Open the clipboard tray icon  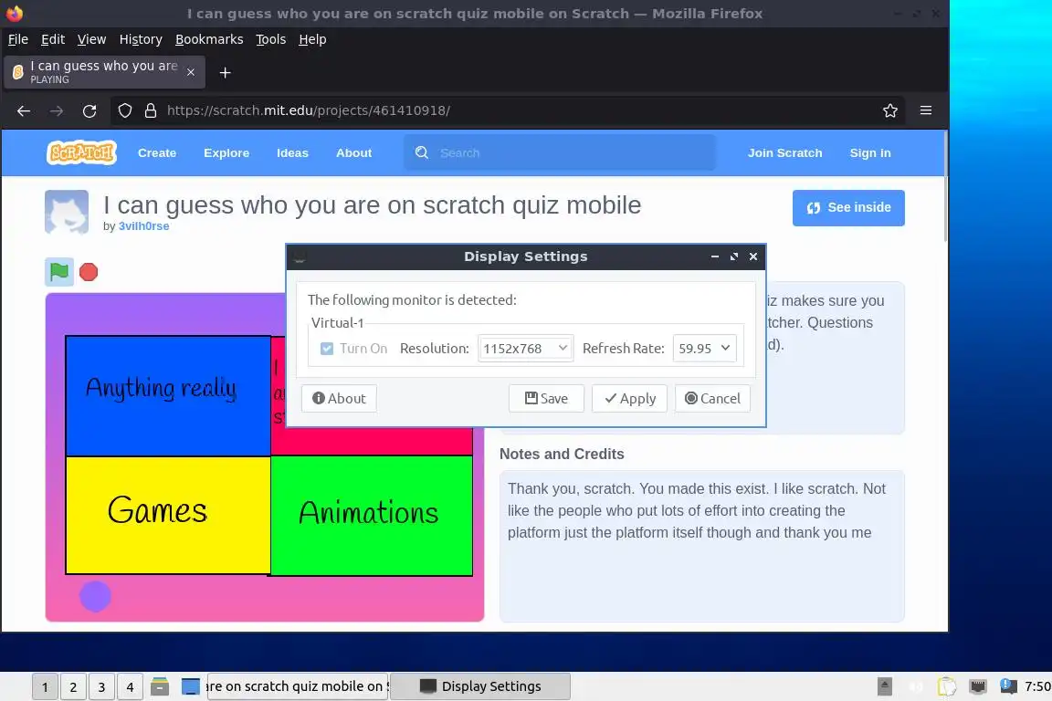click(947, 686)
